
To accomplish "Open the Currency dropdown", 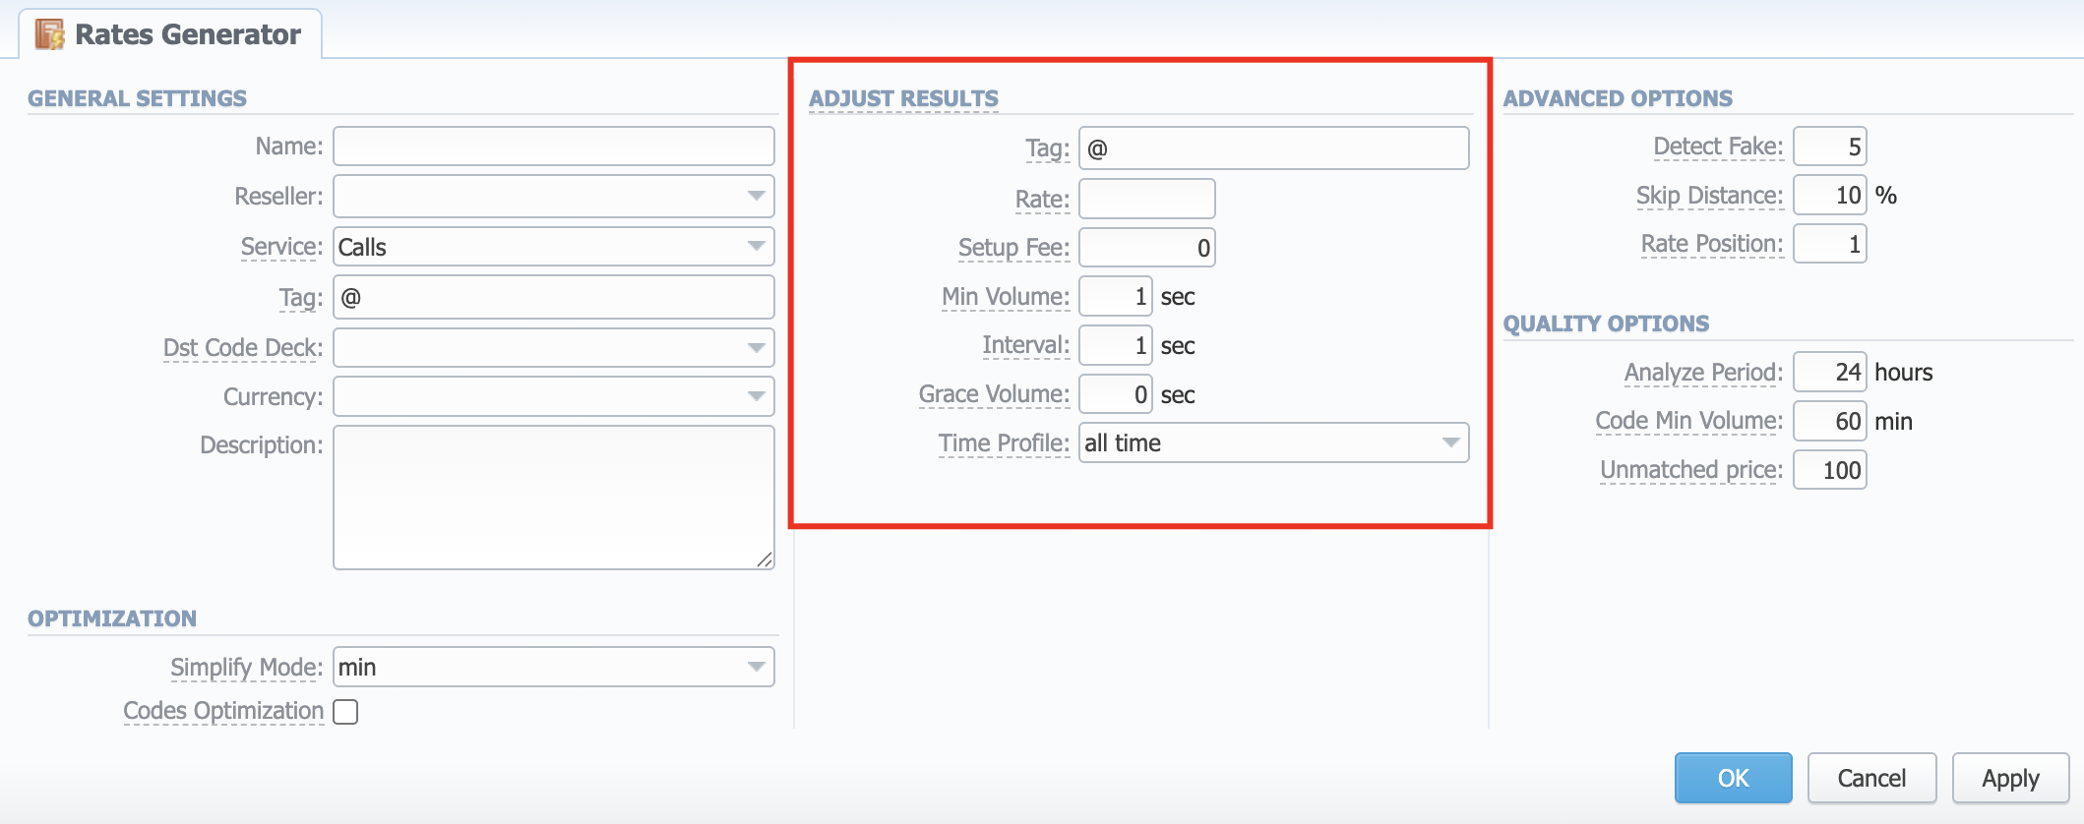I will click(x=554, y=397).
